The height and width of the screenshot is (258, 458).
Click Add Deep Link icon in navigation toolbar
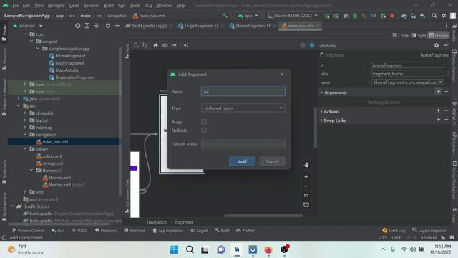[x=165, y=45]
